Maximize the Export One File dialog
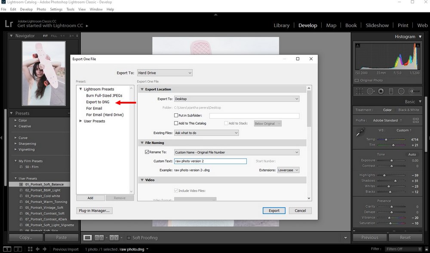Image resolution: width=430 pixels, height=253 pixels. pos(298,59)
